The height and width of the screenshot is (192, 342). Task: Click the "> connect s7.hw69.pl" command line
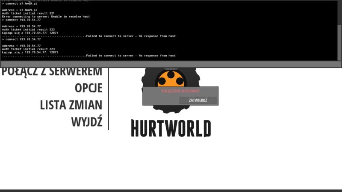click(20, 3)
